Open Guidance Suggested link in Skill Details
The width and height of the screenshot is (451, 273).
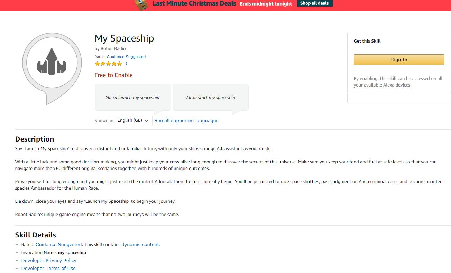click(58, 244)
